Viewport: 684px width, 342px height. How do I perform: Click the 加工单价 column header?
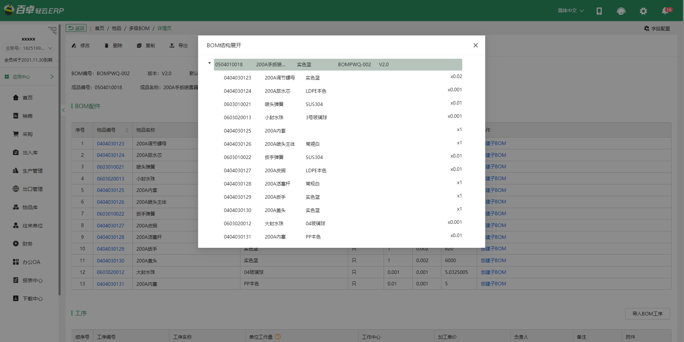(x=447, y=337)
